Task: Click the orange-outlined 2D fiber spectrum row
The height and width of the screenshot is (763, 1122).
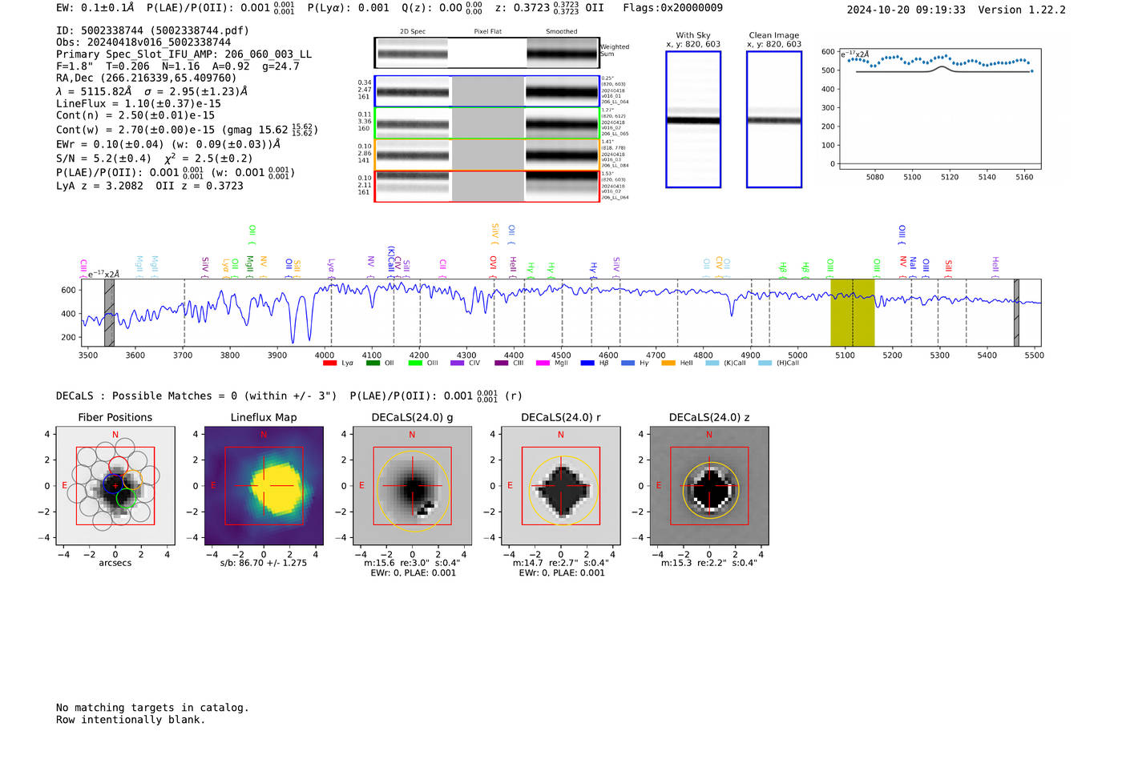Action: (x=487, y=155)
